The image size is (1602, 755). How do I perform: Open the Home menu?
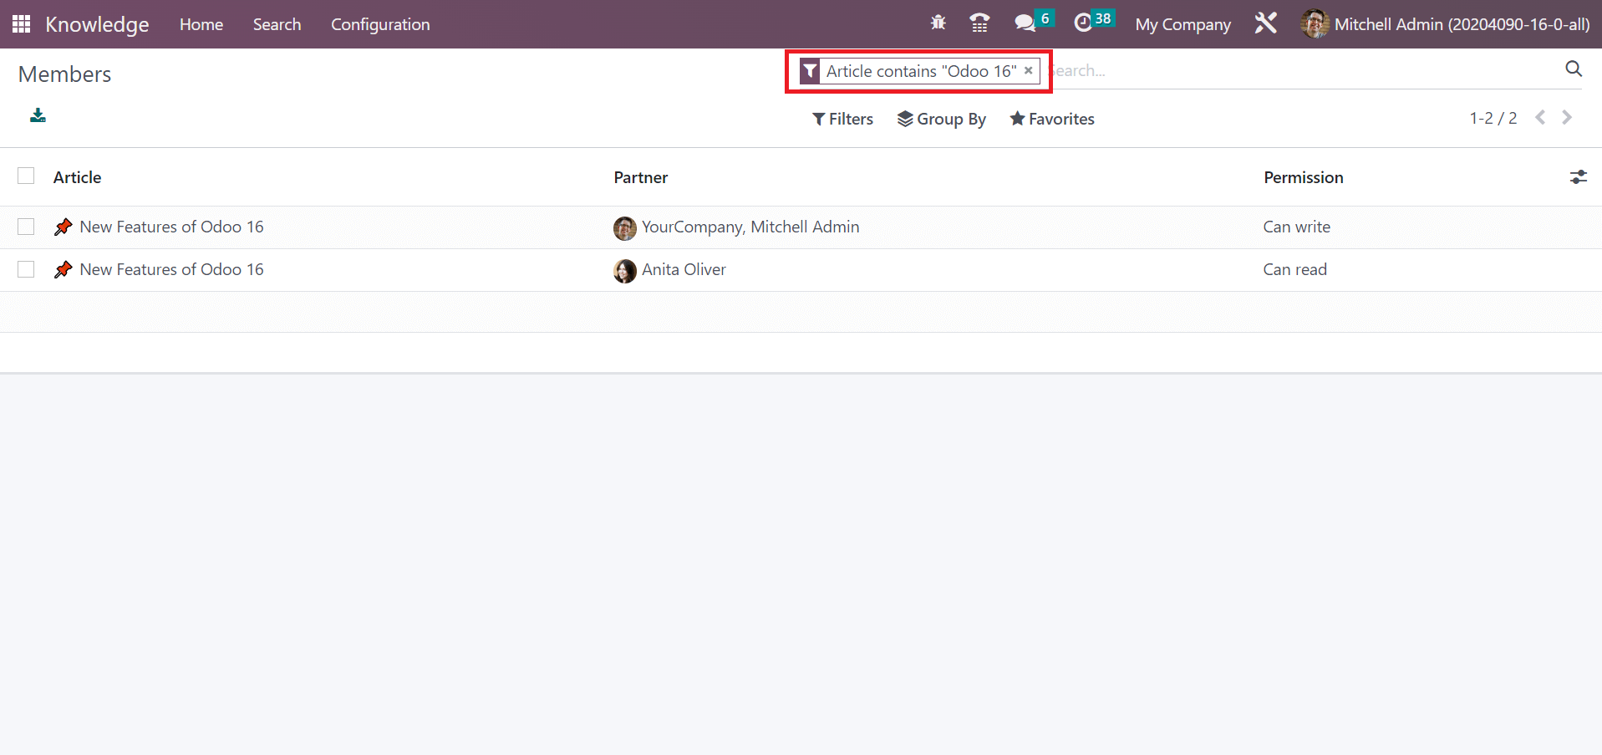[201, 24]
